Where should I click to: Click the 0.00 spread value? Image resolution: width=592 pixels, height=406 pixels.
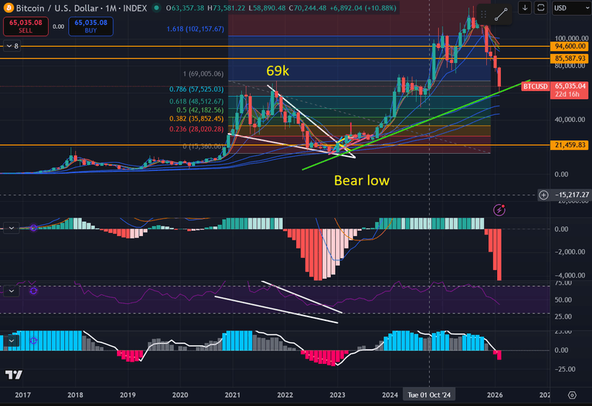58,27
